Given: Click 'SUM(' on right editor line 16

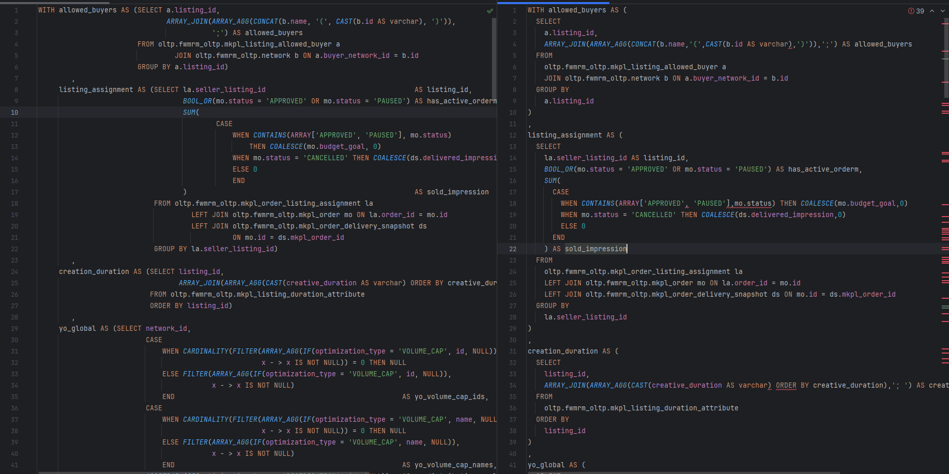Looking at the screenshot, I should (x=553, y=180).
